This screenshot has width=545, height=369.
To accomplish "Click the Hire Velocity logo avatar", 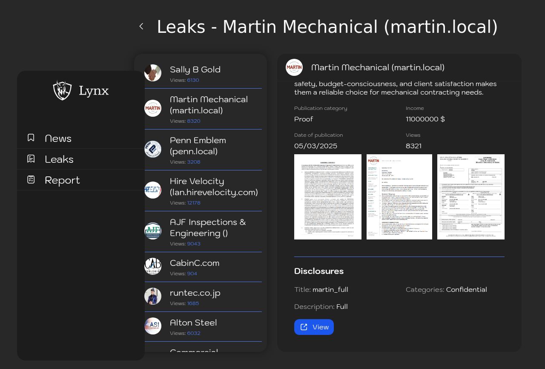I will 153,190.
